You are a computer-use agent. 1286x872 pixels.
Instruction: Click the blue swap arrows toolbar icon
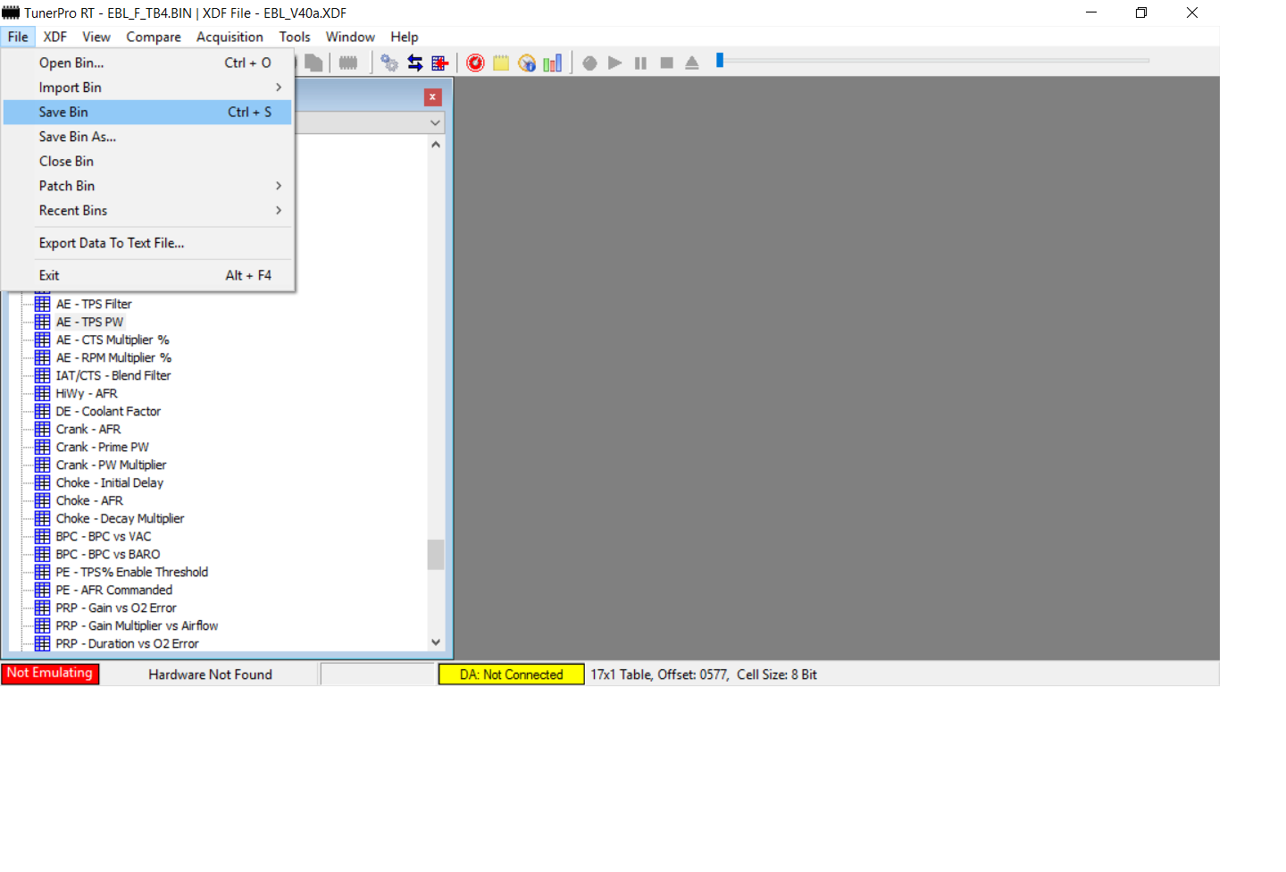[415, 63]
